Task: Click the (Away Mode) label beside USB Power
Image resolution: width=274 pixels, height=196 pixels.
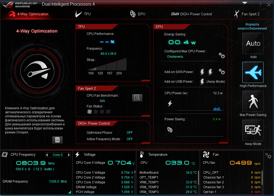Action: 216,82
